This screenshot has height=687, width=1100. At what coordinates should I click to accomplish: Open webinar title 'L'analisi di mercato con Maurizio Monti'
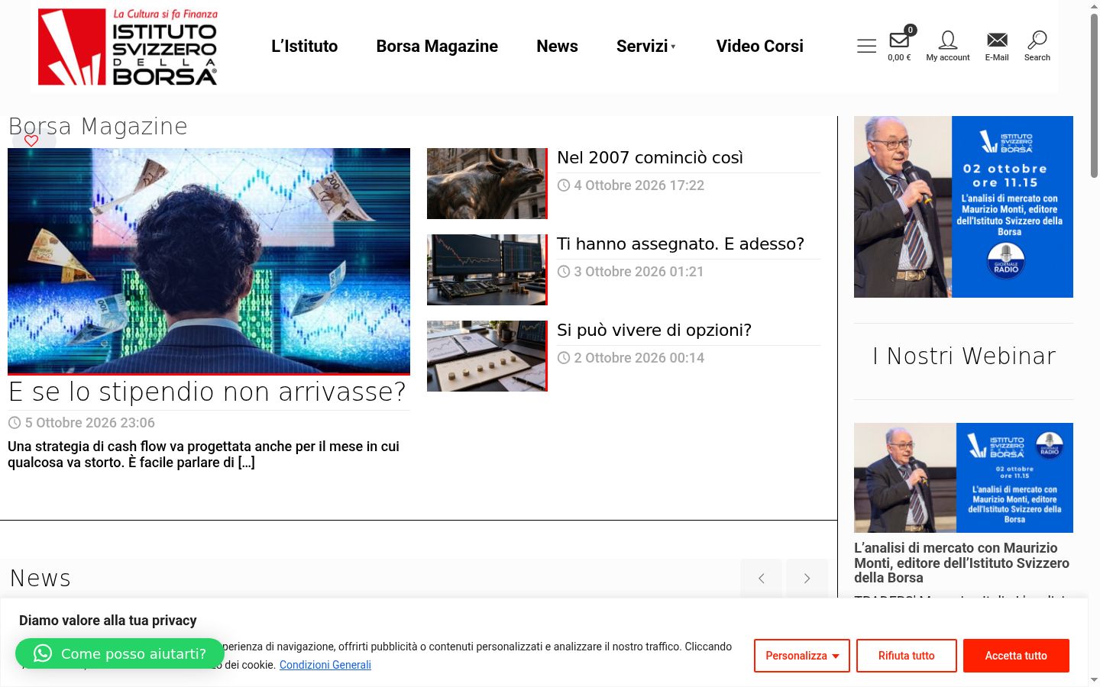pos(962,563)
